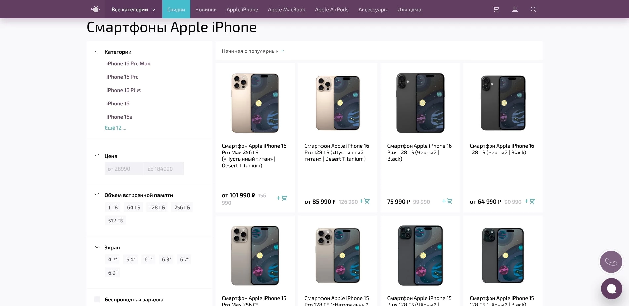
Task: Open the Все категории dropdown
Action: [133, 10]
